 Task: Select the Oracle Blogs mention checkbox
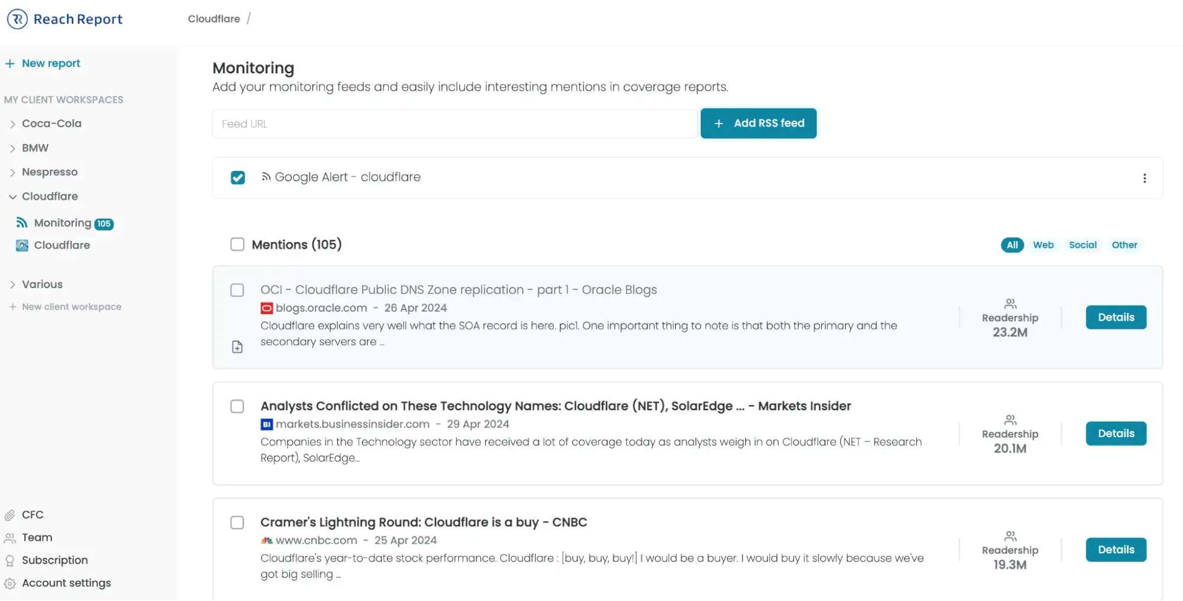point(237,290)
